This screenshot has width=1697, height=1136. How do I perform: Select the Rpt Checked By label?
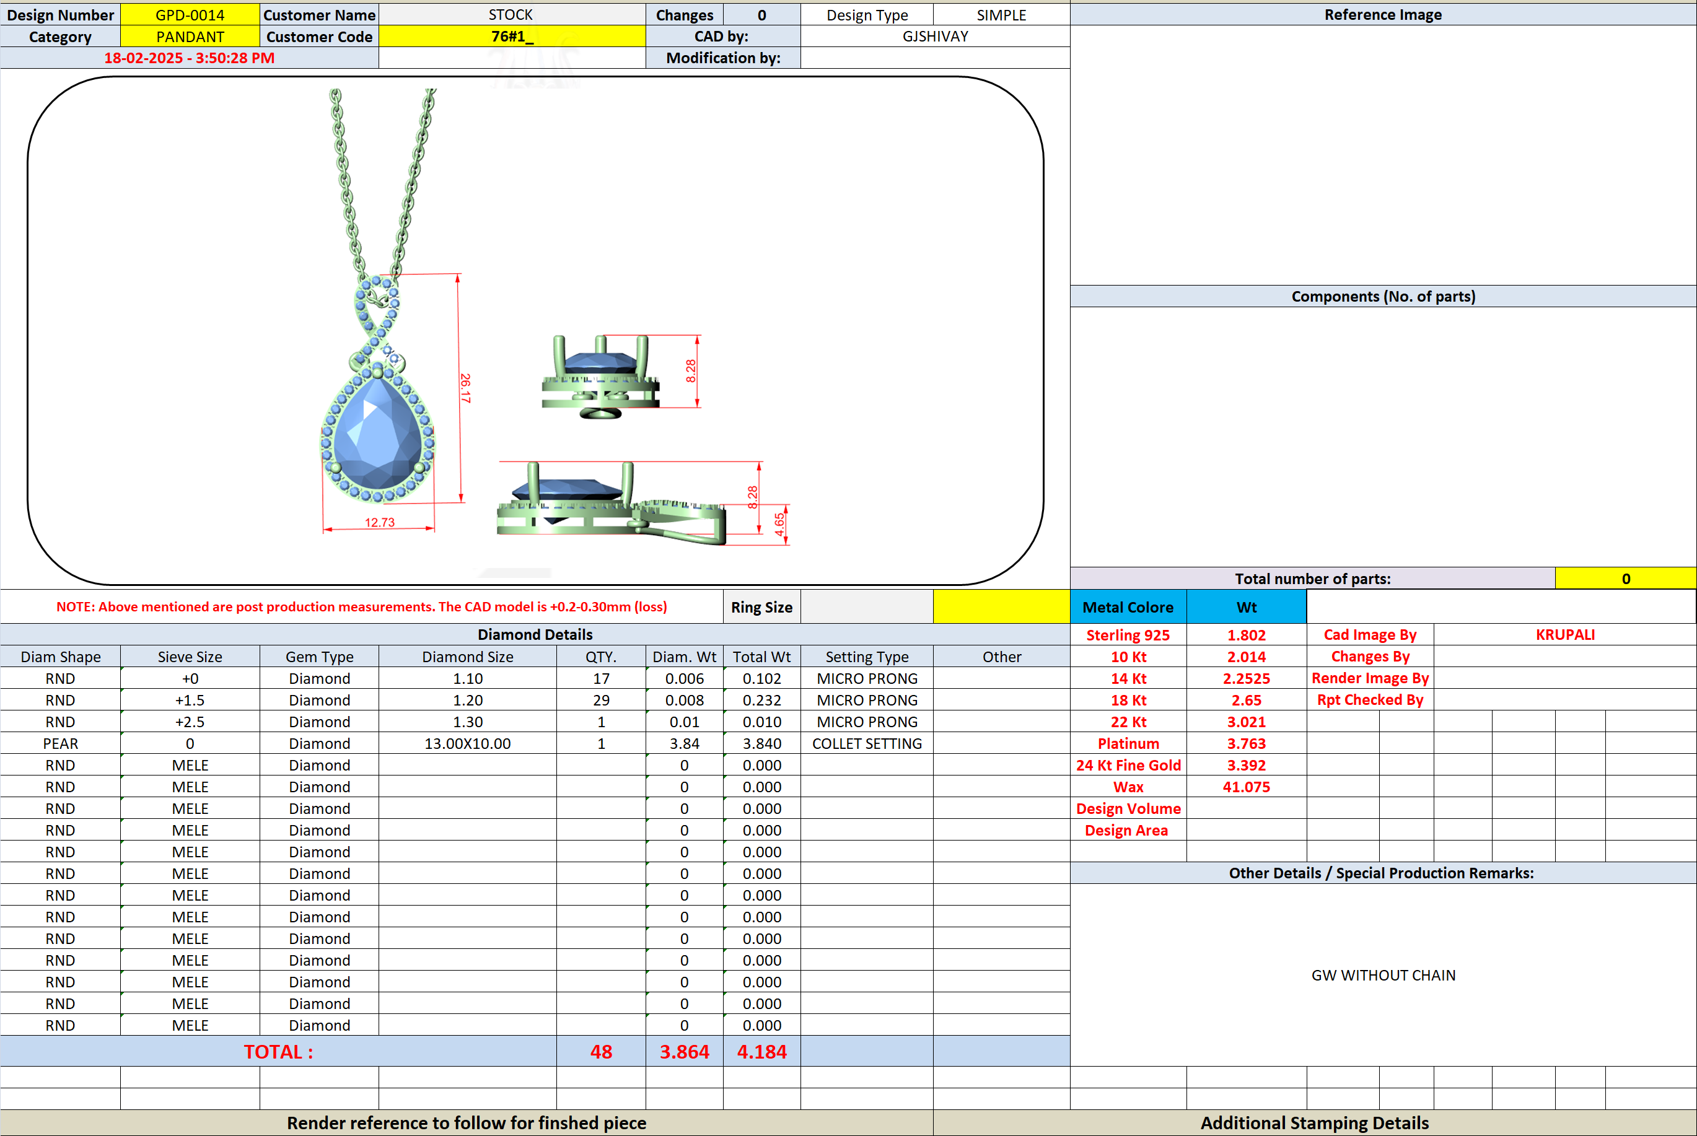coord(1370,700)
